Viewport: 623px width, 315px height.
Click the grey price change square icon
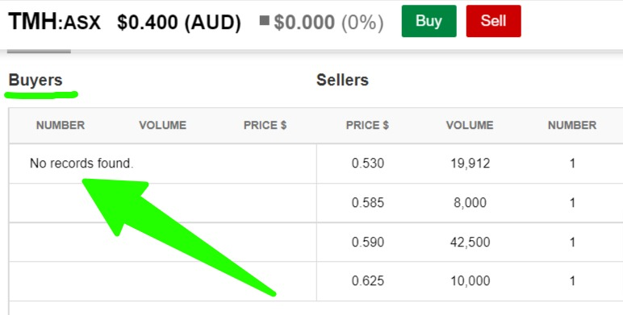[x=264, y=20]
